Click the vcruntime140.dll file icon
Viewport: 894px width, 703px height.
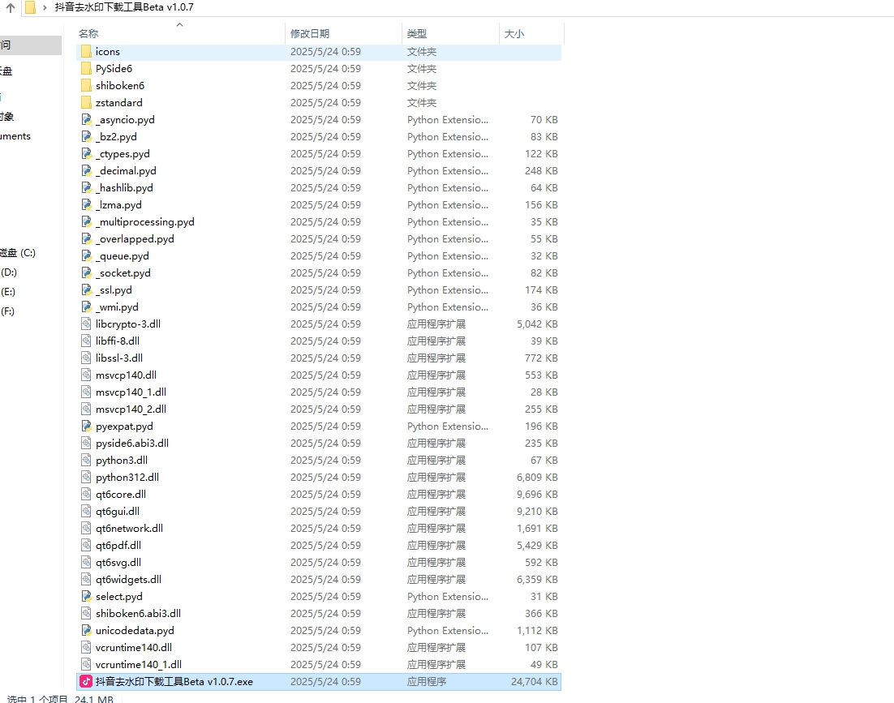[x=86, y=648]
